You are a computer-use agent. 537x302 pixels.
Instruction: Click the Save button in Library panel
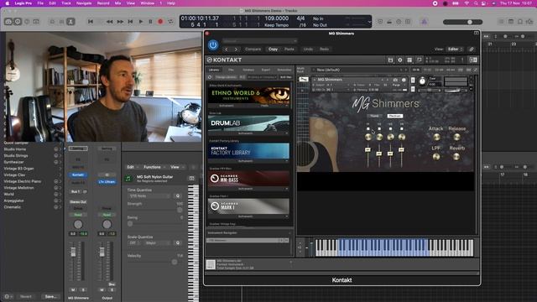click(50, 296)
